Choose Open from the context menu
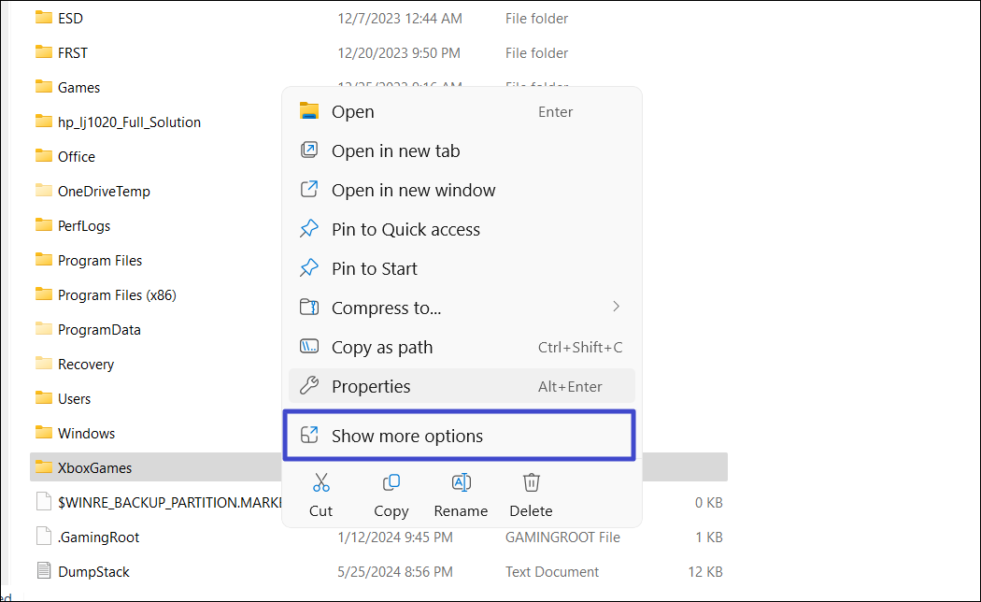Screen dimensions: 981x602 coord(352,111)
